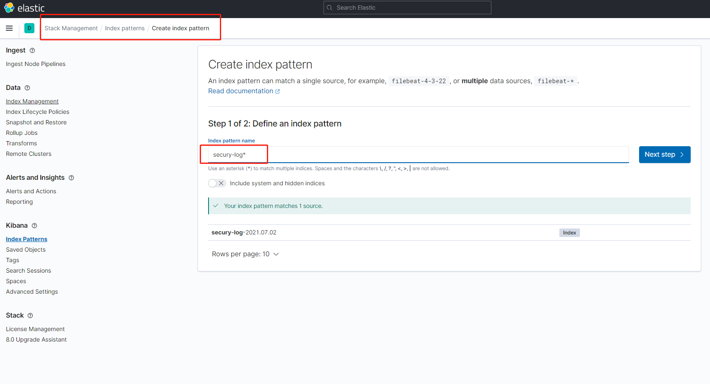The image size is (710, 384).
Task: Focus the Search Elastic field
Action: pos(407,8)
